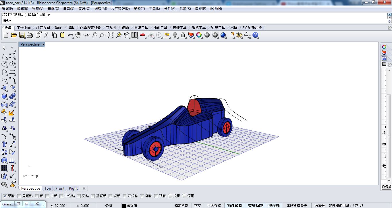Viewport: 392px width, 208px height.
Task: Click the 過濾器 filter in the status bar
Action: [319, 205]
